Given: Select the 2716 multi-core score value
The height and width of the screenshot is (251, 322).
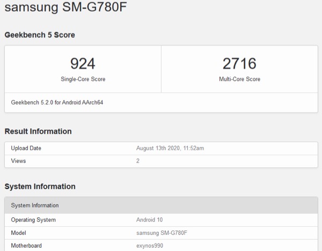Looking at the screenshot, I should click(x=239, y=64).
